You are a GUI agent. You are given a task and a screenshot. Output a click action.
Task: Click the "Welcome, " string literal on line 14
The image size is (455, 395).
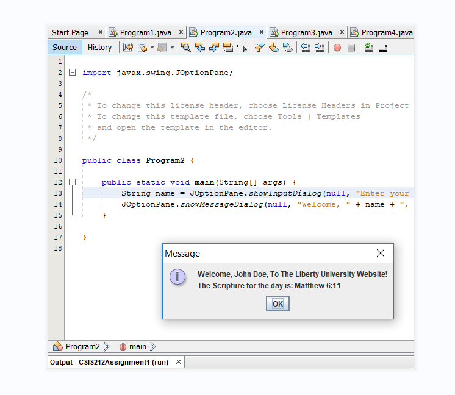[323, 204]
